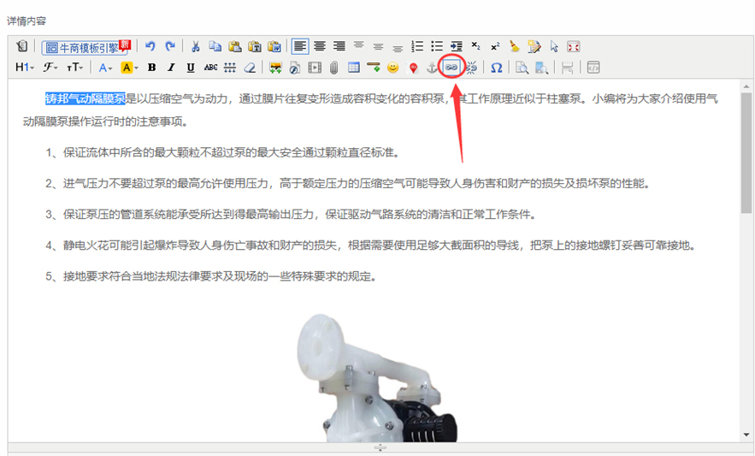This screenshot has height=456, width=755.
Task: Click the scrollbar up arrow
Action: coord(746,86)
